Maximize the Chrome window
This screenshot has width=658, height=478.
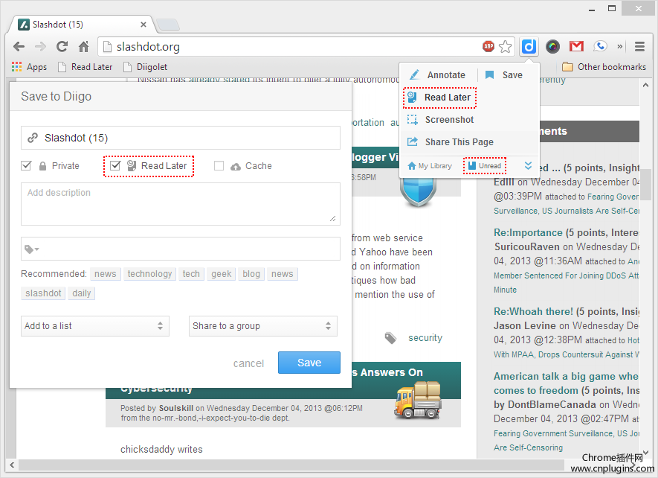click(x=612, y=8)
